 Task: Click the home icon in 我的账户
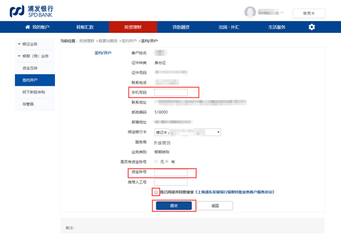coord(27,27)
